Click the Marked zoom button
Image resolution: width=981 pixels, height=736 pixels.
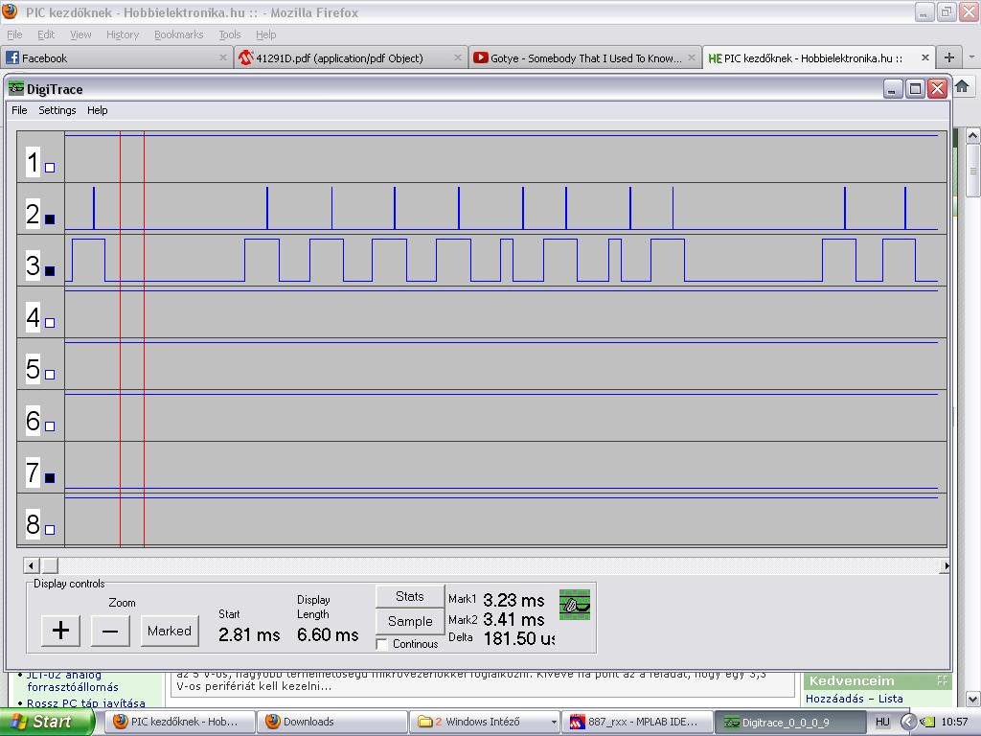pos(170,631)
